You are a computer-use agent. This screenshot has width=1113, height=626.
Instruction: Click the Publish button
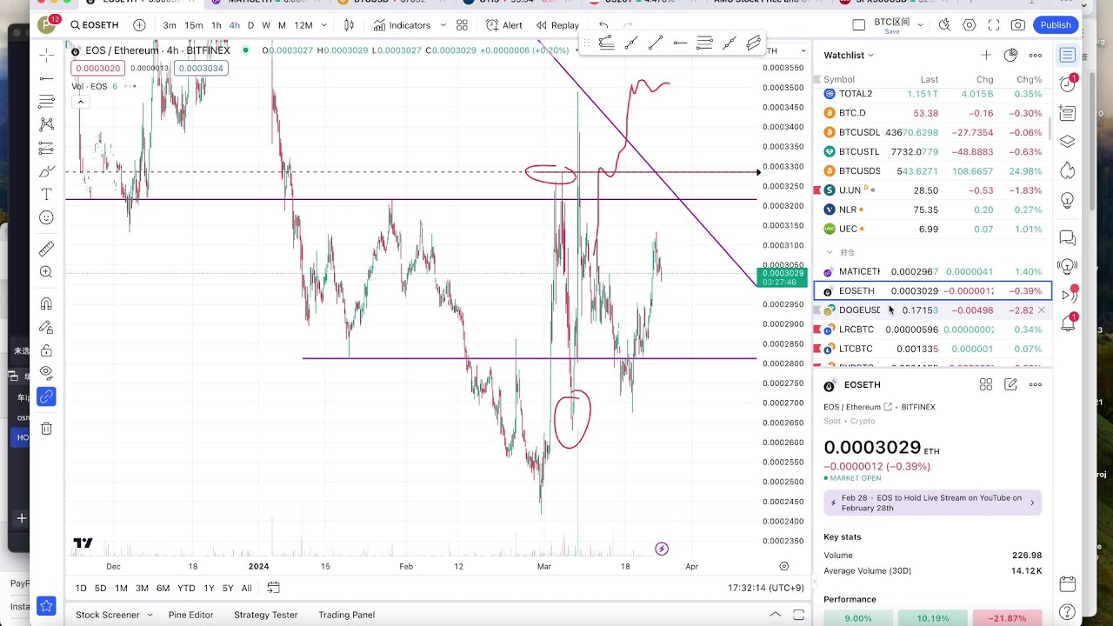[x=1056, y=25]
